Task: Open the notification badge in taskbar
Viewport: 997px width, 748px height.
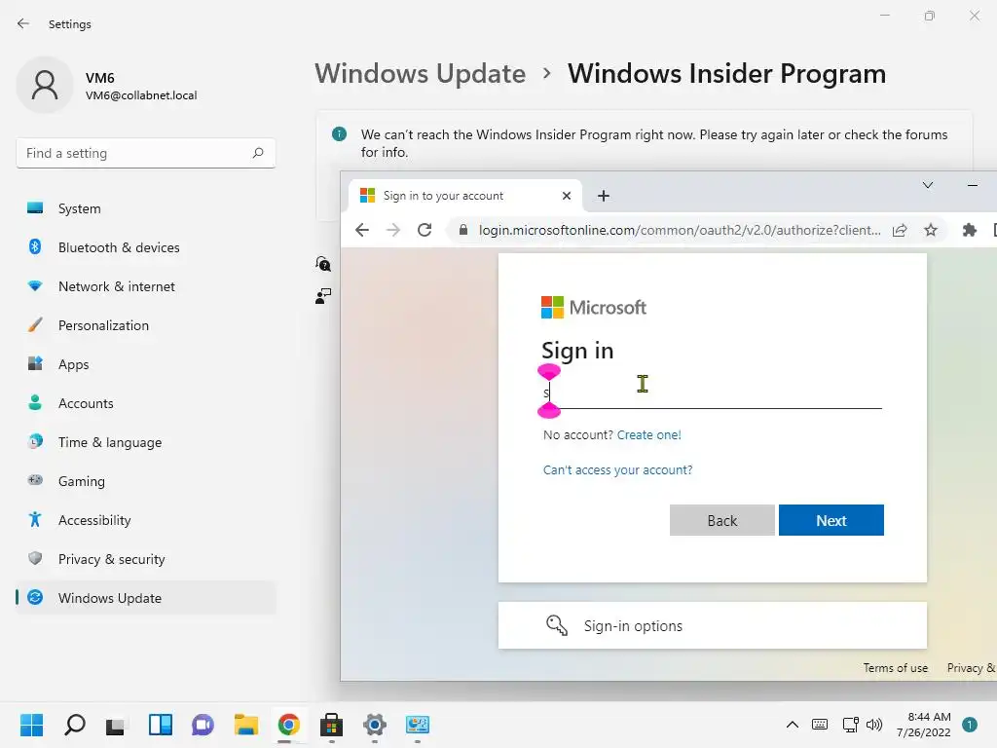Action: pos(969,725)
